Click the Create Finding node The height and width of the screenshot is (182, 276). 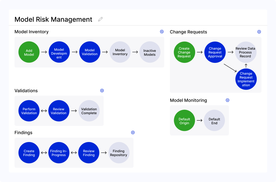point(29,153)
